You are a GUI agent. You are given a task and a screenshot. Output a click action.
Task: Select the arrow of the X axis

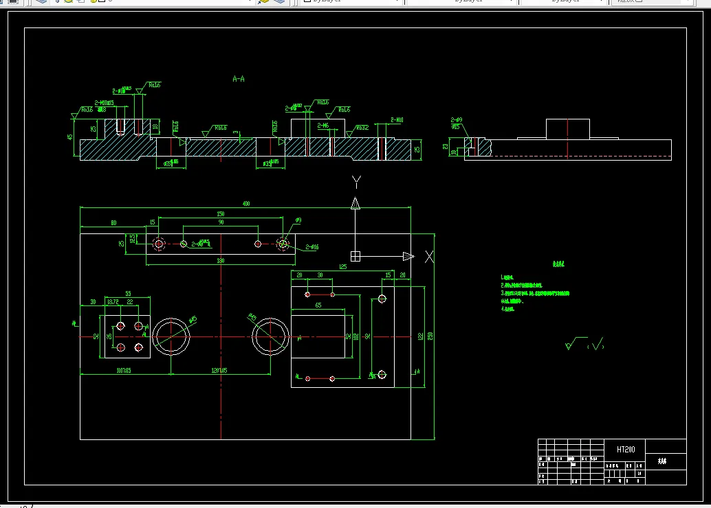click(x=408, y=257)
